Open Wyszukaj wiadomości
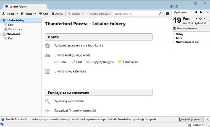The height and width of the screenshot is (127, 210). 69,101
